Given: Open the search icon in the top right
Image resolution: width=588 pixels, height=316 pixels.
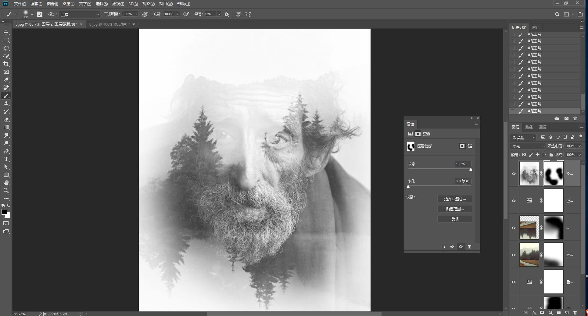Looking at the screenshot, I should [x=557, y=14].
